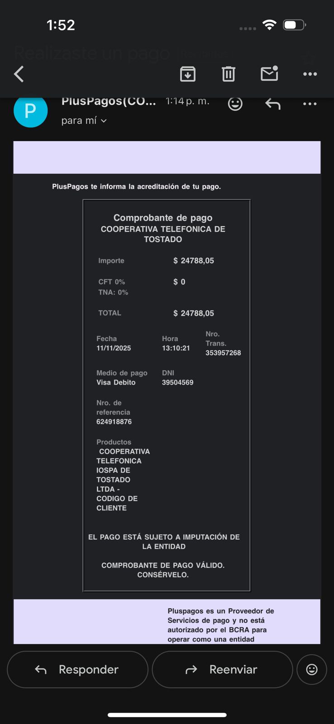Tap the PlusPagos sender name
Viewport: 334px width, 724px height.
[109, 101]
